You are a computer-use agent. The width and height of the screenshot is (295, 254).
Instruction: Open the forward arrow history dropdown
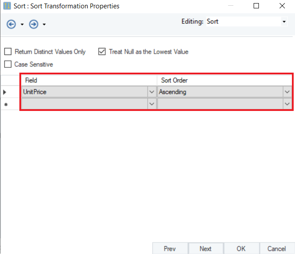44,25
